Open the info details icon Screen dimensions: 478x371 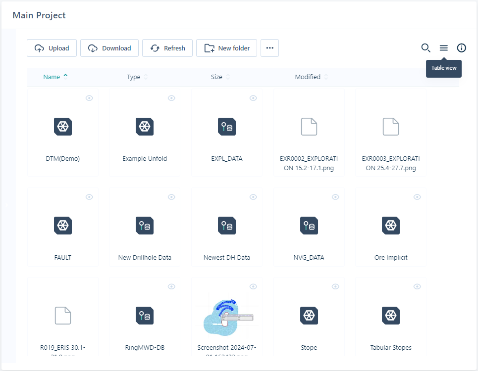pos(462,48)
